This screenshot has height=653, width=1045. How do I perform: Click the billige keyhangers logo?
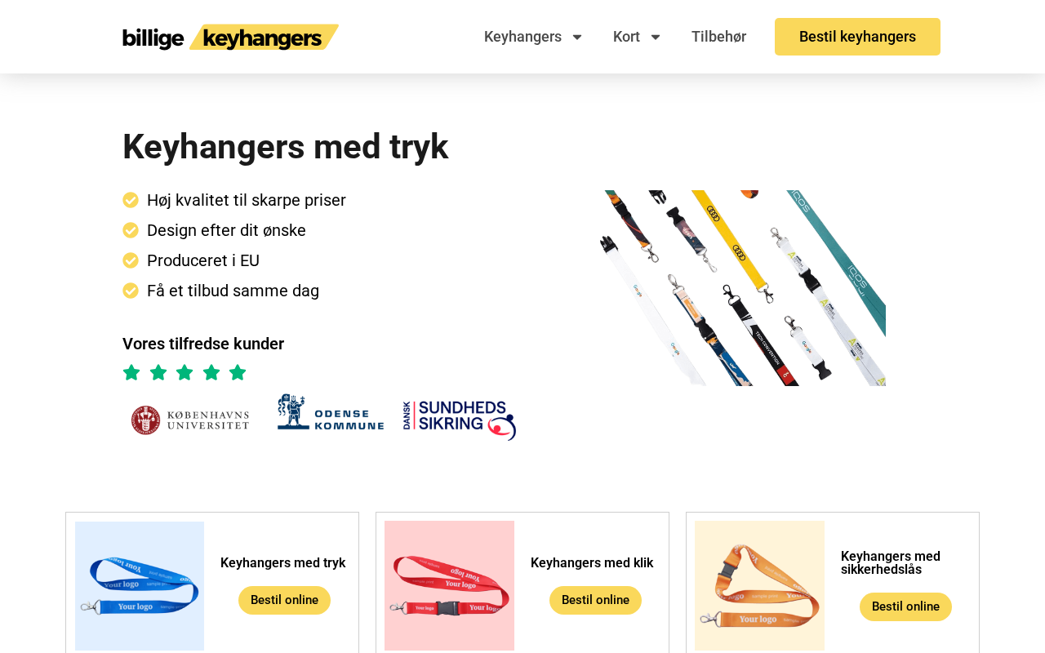(230, 37)
